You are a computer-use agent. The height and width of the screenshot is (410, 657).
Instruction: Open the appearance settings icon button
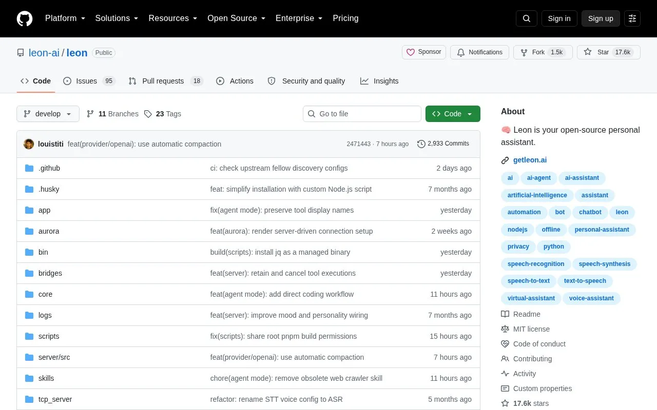632,18
